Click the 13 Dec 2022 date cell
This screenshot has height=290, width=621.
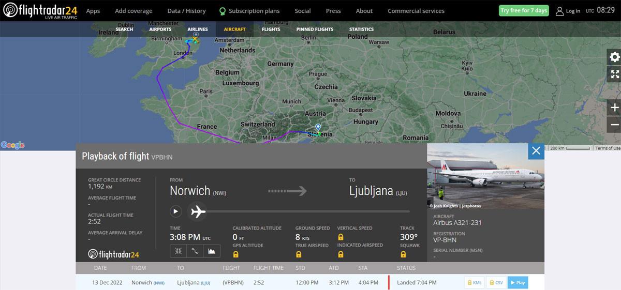pyautogui.click(x=107, y=283)
